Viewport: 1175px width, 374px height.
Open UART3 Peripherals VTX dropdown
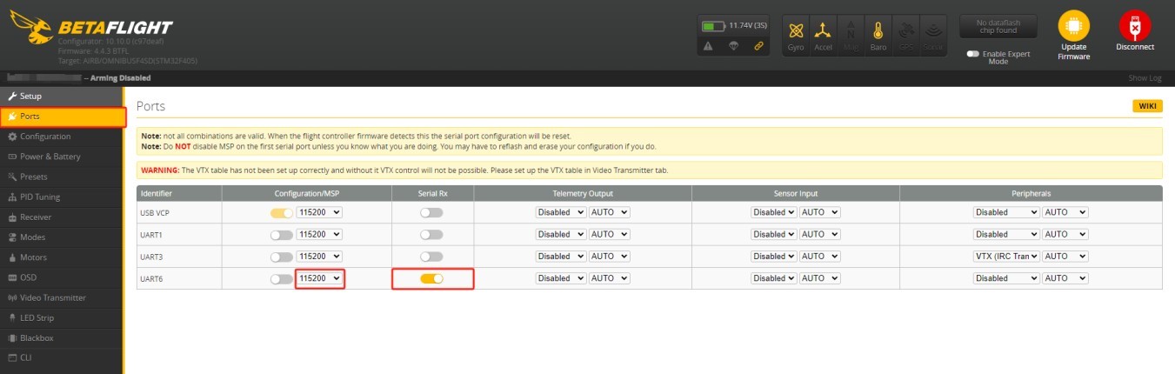tap(1006, 257)
